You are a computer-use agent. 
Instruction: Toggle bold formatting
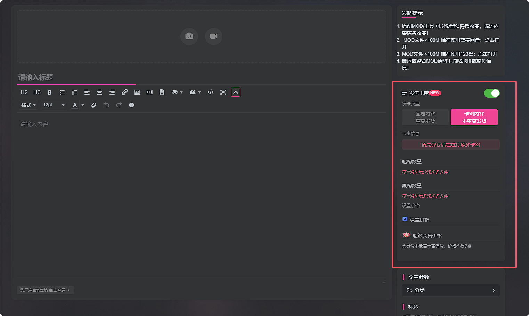[x=50, y=92]
